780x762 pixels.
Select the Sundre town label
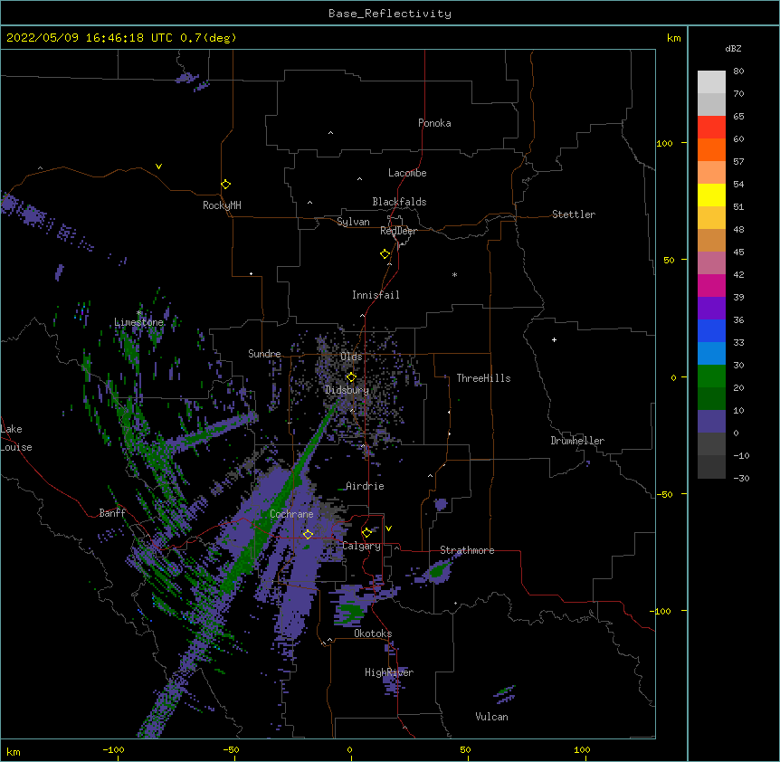(x=264, y=354)
